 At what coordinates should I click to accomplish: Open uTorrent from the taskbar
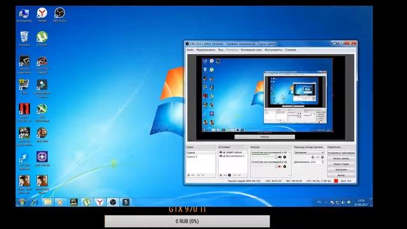[86, 202]
